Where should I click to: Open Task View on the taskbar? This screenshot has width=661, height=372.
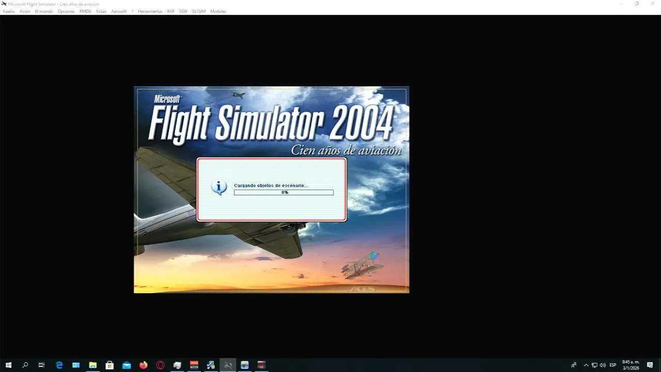click(x=42, y=365)
